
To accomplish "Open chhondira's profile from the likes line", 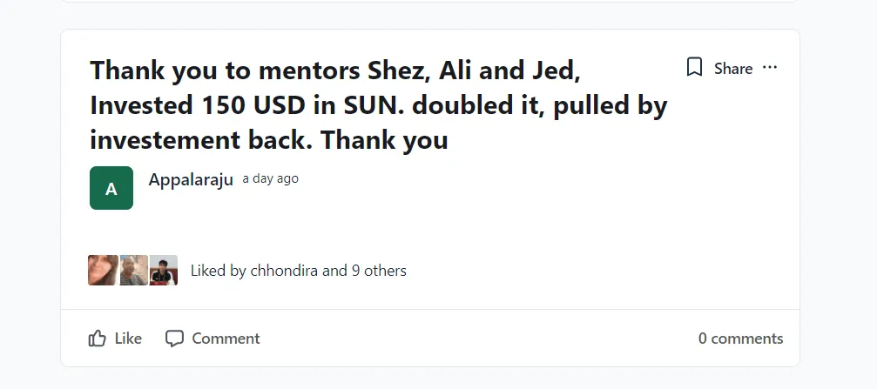I will [284, 271].
